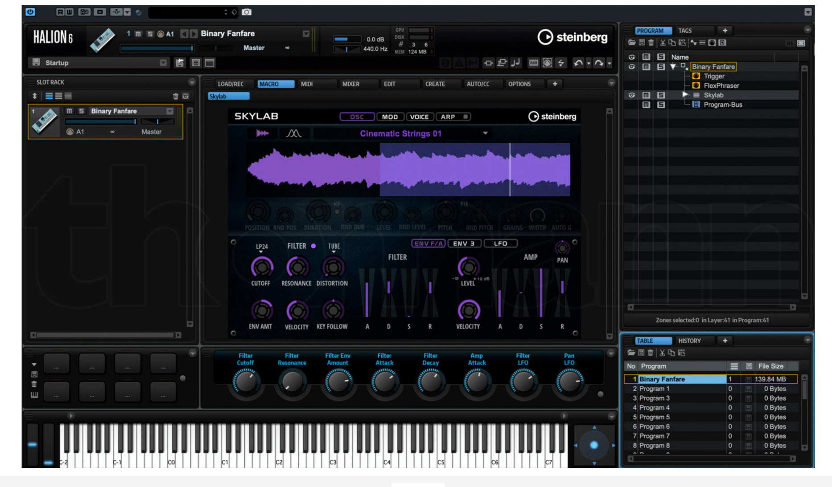Click the lightning bolt reset icon

pyautogui.click(x=561, y=63)
